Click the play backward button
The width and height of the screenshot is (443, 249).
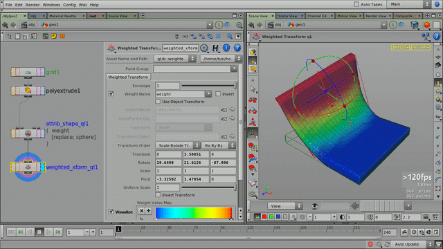[30, 232]
